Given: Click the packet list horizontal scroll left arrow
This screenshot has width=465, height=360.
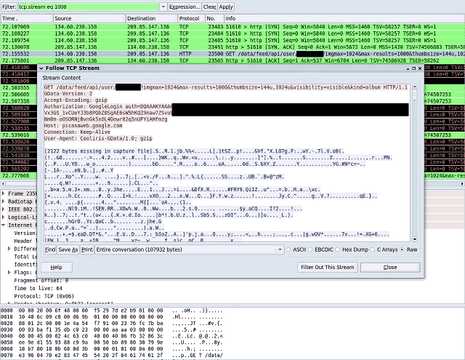Looking at the screenshot, I should pos(3,184).
